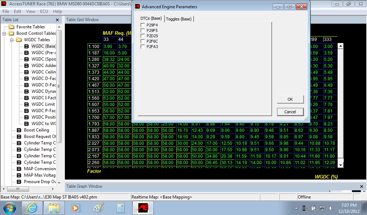Viewport: 367px width, 215px height.
Task: Switch to the Toggles (Base) tab
Action: (x=178, y=19)
